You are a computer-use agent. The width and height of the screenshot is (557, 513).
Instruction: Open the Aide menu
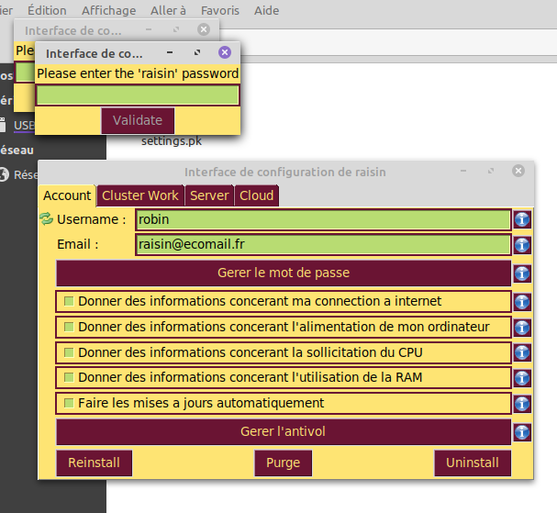(x=266, y=10)
